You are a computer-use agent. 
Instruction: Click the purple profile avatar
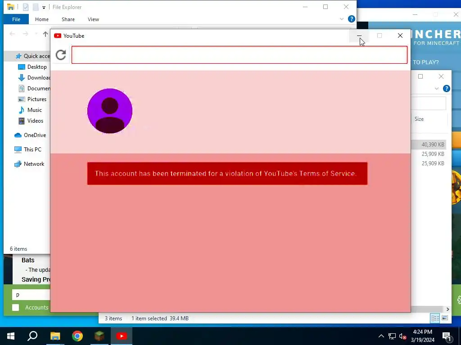pyautogui.click(x=110, y=111)
